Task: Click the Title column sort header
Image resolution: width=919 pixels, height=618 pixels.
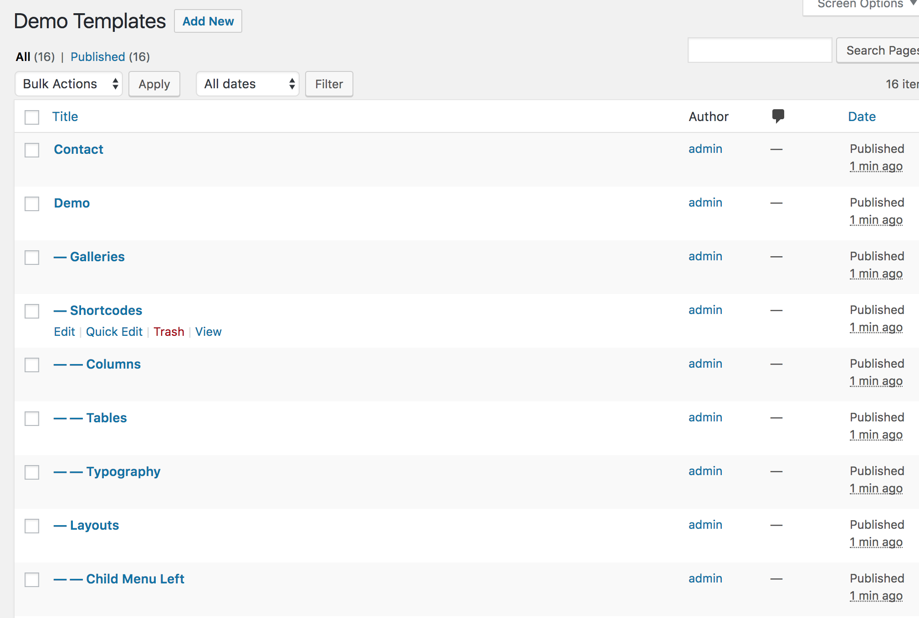Action: click(66, 117)
